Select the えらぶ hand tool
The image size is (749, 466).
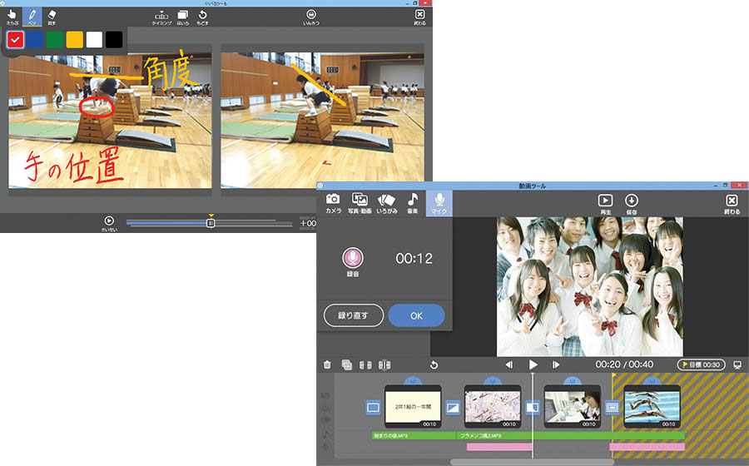12,16
